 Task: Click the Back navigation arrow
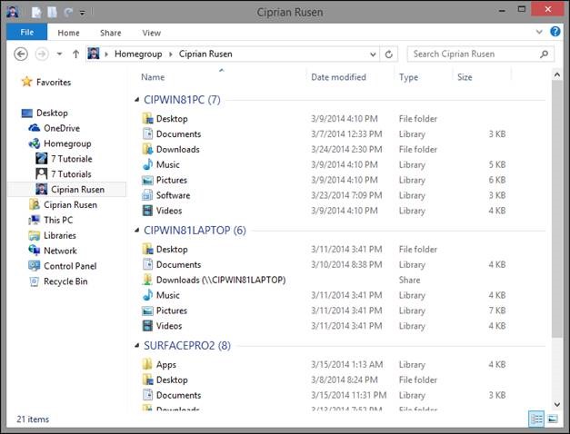pyautogui.click(x=21, y=54)
